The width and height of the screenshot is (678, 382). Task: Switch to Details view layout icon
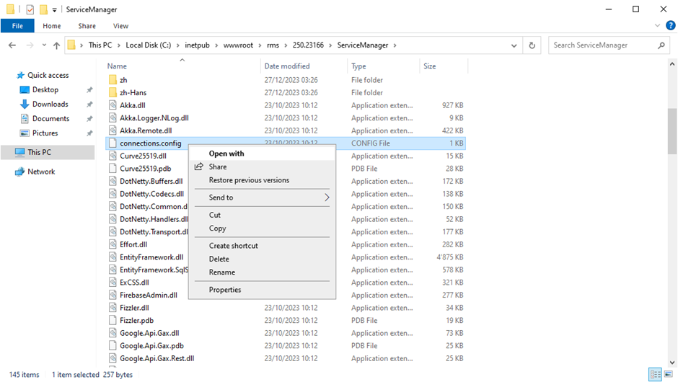[656, 374]
